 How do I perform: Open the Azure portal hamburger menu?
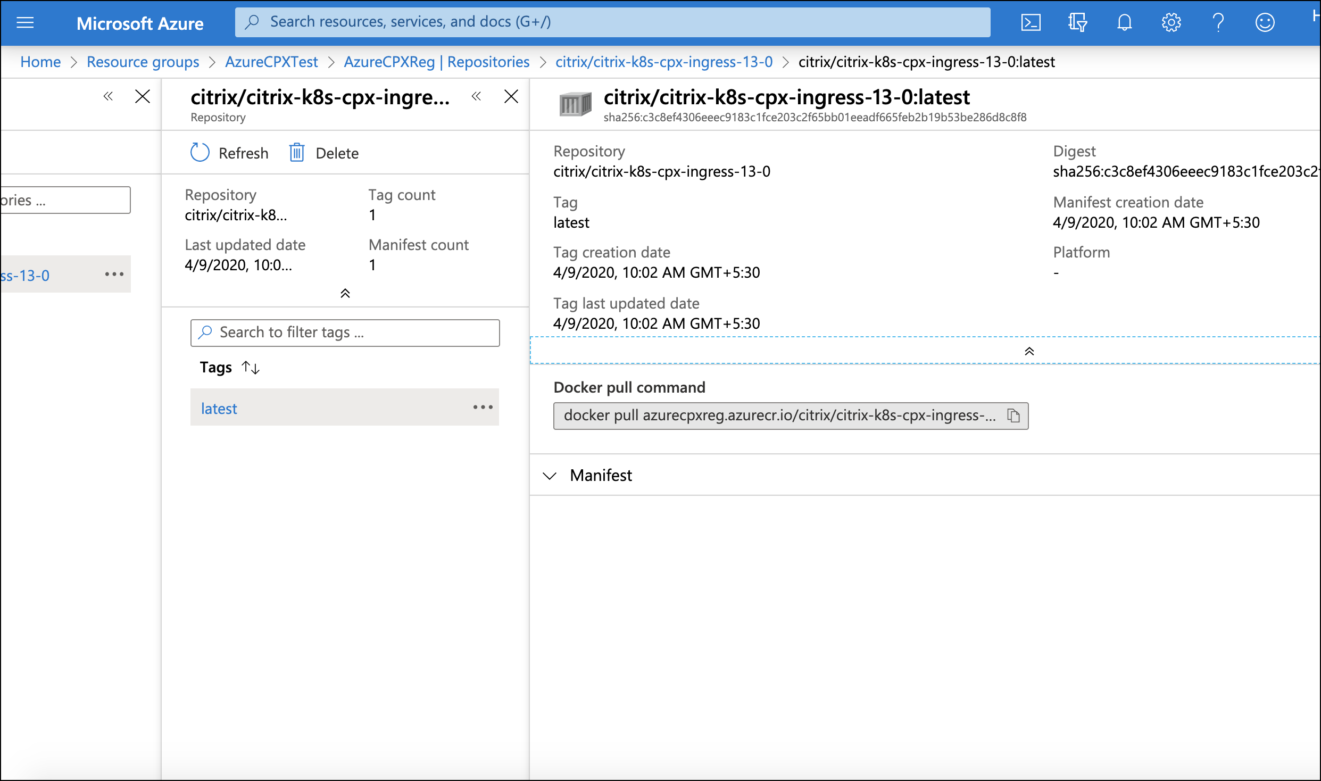[x=25, y=22]
